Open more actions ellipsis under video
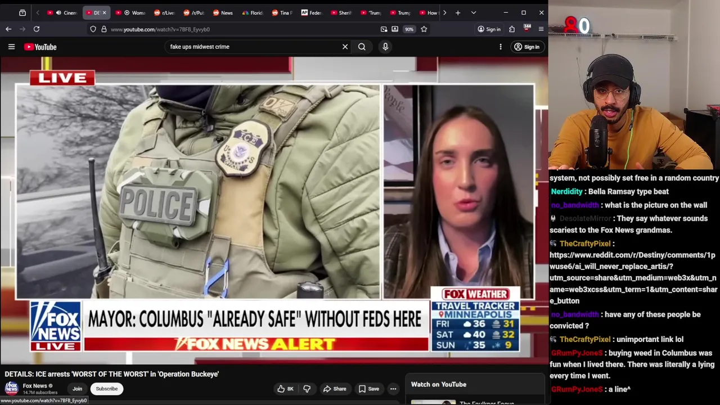Viewport: 720px width, 405px height. (x=393, y=389)
